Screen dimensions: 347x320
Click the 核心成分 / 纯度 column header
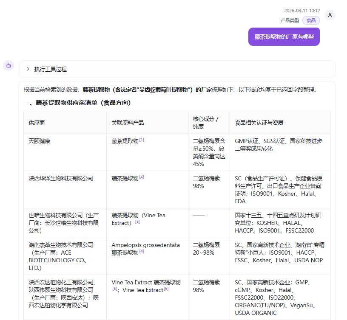pyautogui.click(x=209, y=123)
